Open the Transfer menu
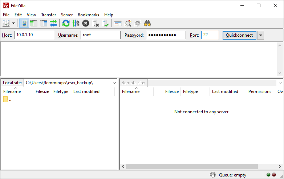The image size is (284, 179). tap(48, 15)
